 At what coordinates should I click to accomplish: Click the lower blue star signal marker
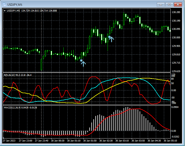click(81, 60)
